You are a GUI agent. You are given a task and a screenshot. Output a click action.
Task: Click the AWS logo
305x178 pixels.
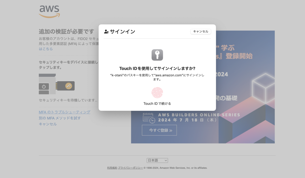50,11
